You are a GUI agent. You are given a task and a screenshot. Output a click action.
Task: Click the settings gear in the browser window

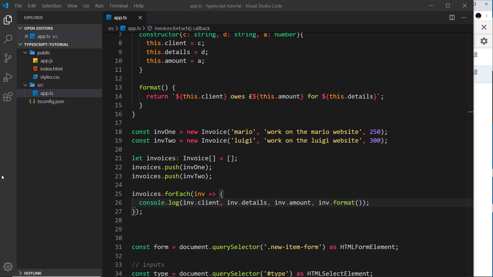pos(484,41)
